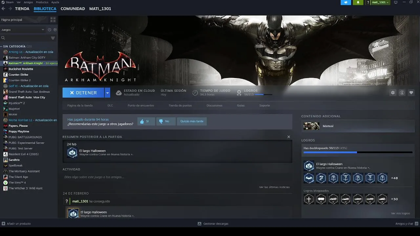Image resolution: width=420 pixels, height=236 pixels.
Task: Select Batman: Arkham City GOTY
Action: pos(29,58)
